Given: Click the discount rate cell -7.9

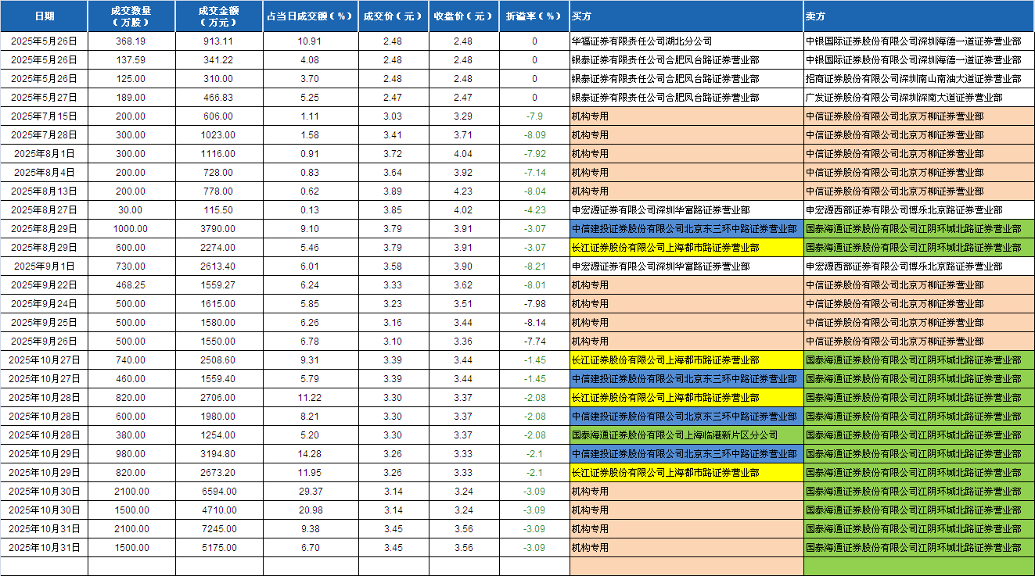Looking at the screenshot, I should (534, 116).
